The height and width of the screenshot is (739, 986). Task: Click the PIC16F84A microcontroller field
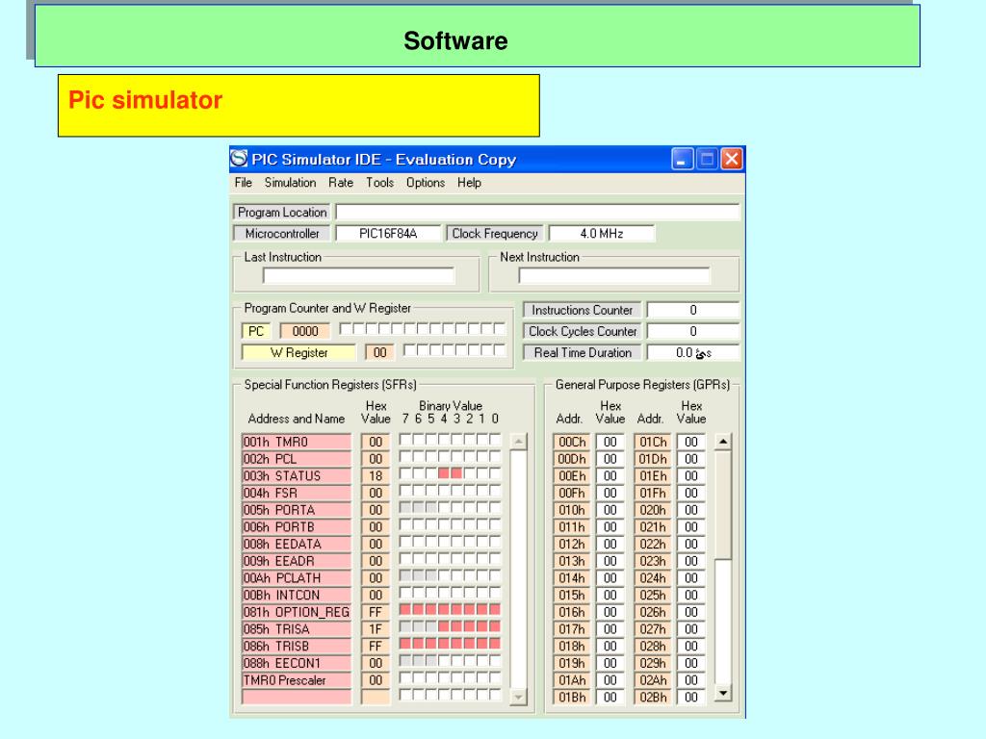[x=388, y=234]
